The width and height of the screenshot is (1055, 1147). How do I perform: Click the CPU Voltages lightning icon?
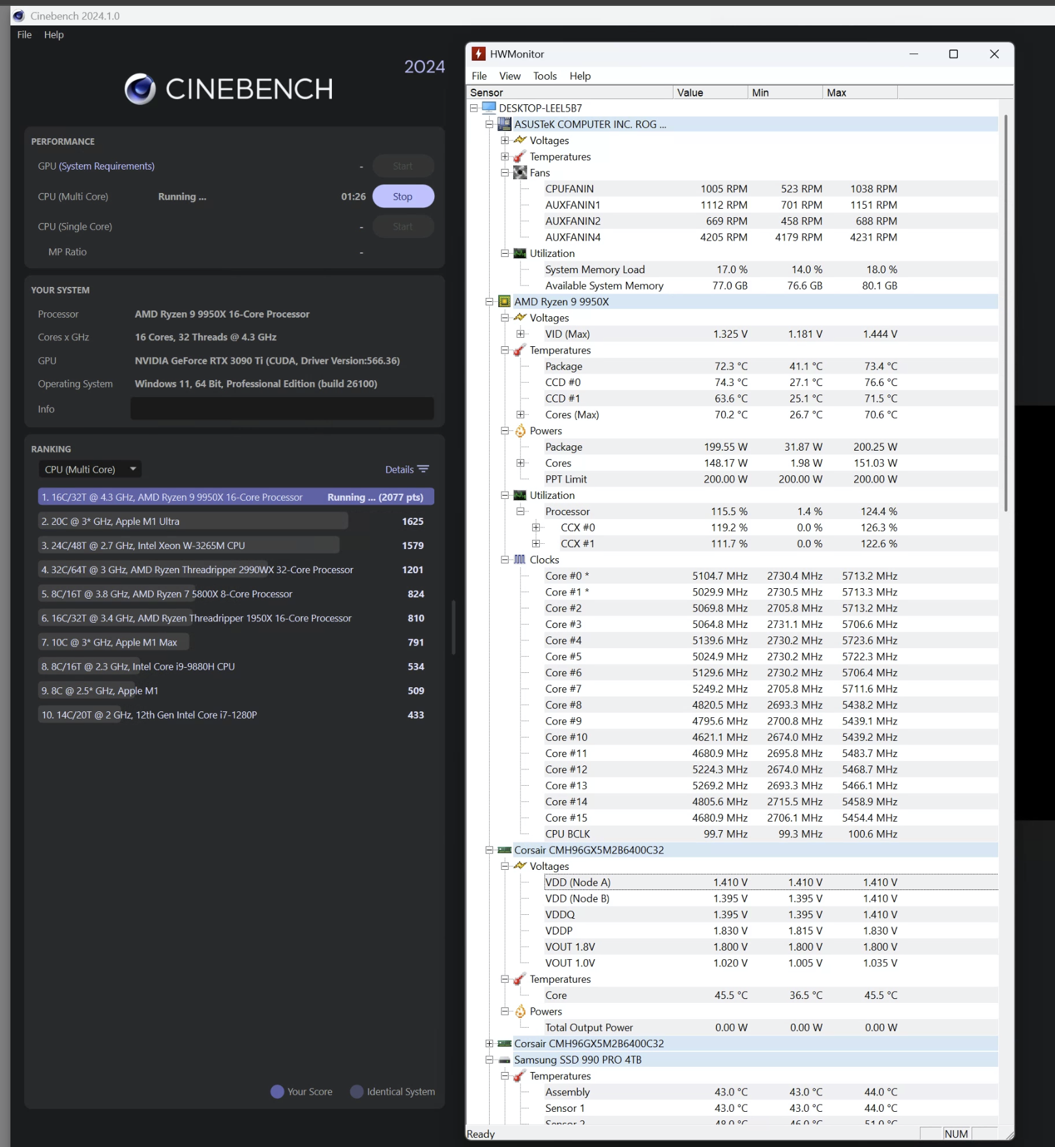click(520, 318)
